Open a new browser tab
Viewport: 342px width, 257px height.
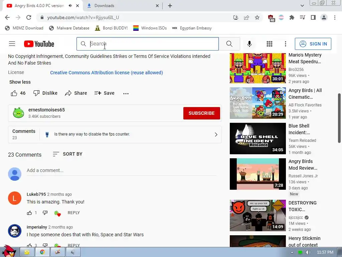170,6
